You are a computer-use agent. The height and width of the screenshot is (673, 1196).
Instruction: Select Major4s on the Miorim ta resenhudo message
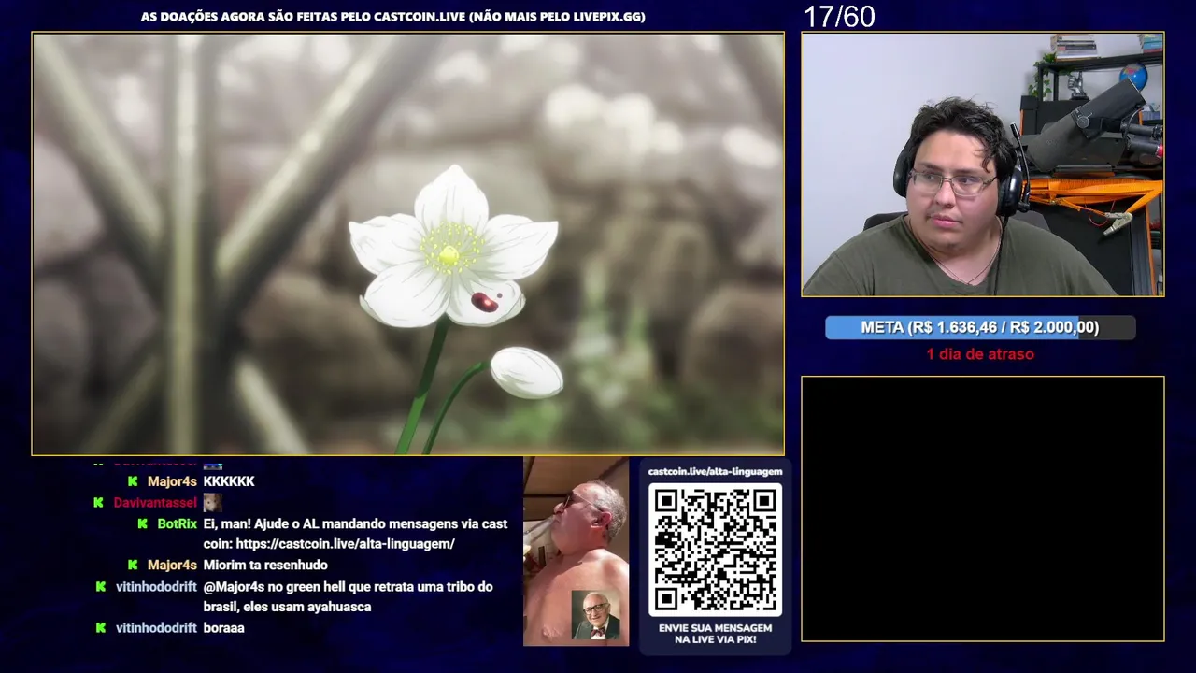tap(172, 566)
